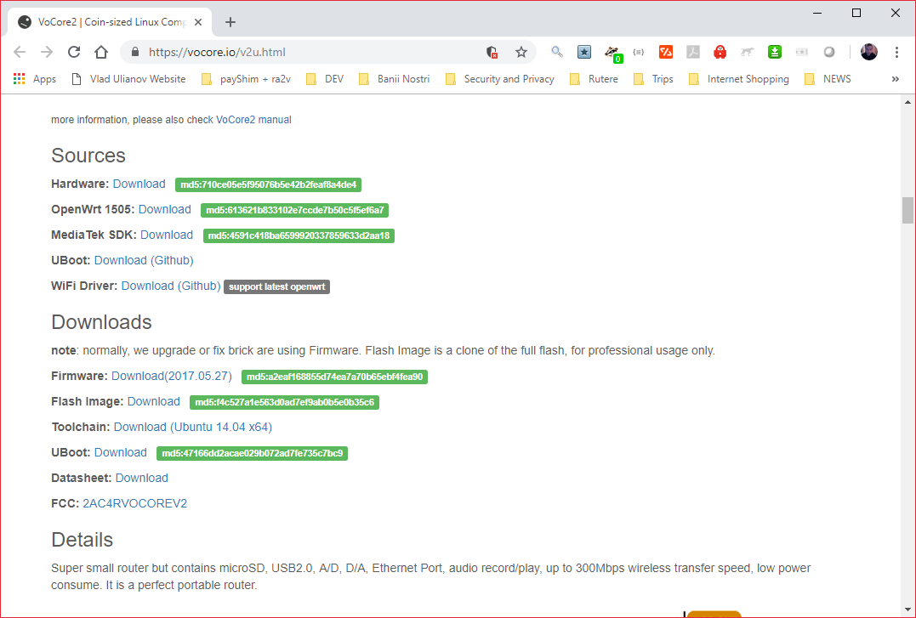Screen dimensions: 916x618
Task: Open FCC ID 2AC4RVOCOREV2 link
Action: pyautogui.click(x=135, y=503)
